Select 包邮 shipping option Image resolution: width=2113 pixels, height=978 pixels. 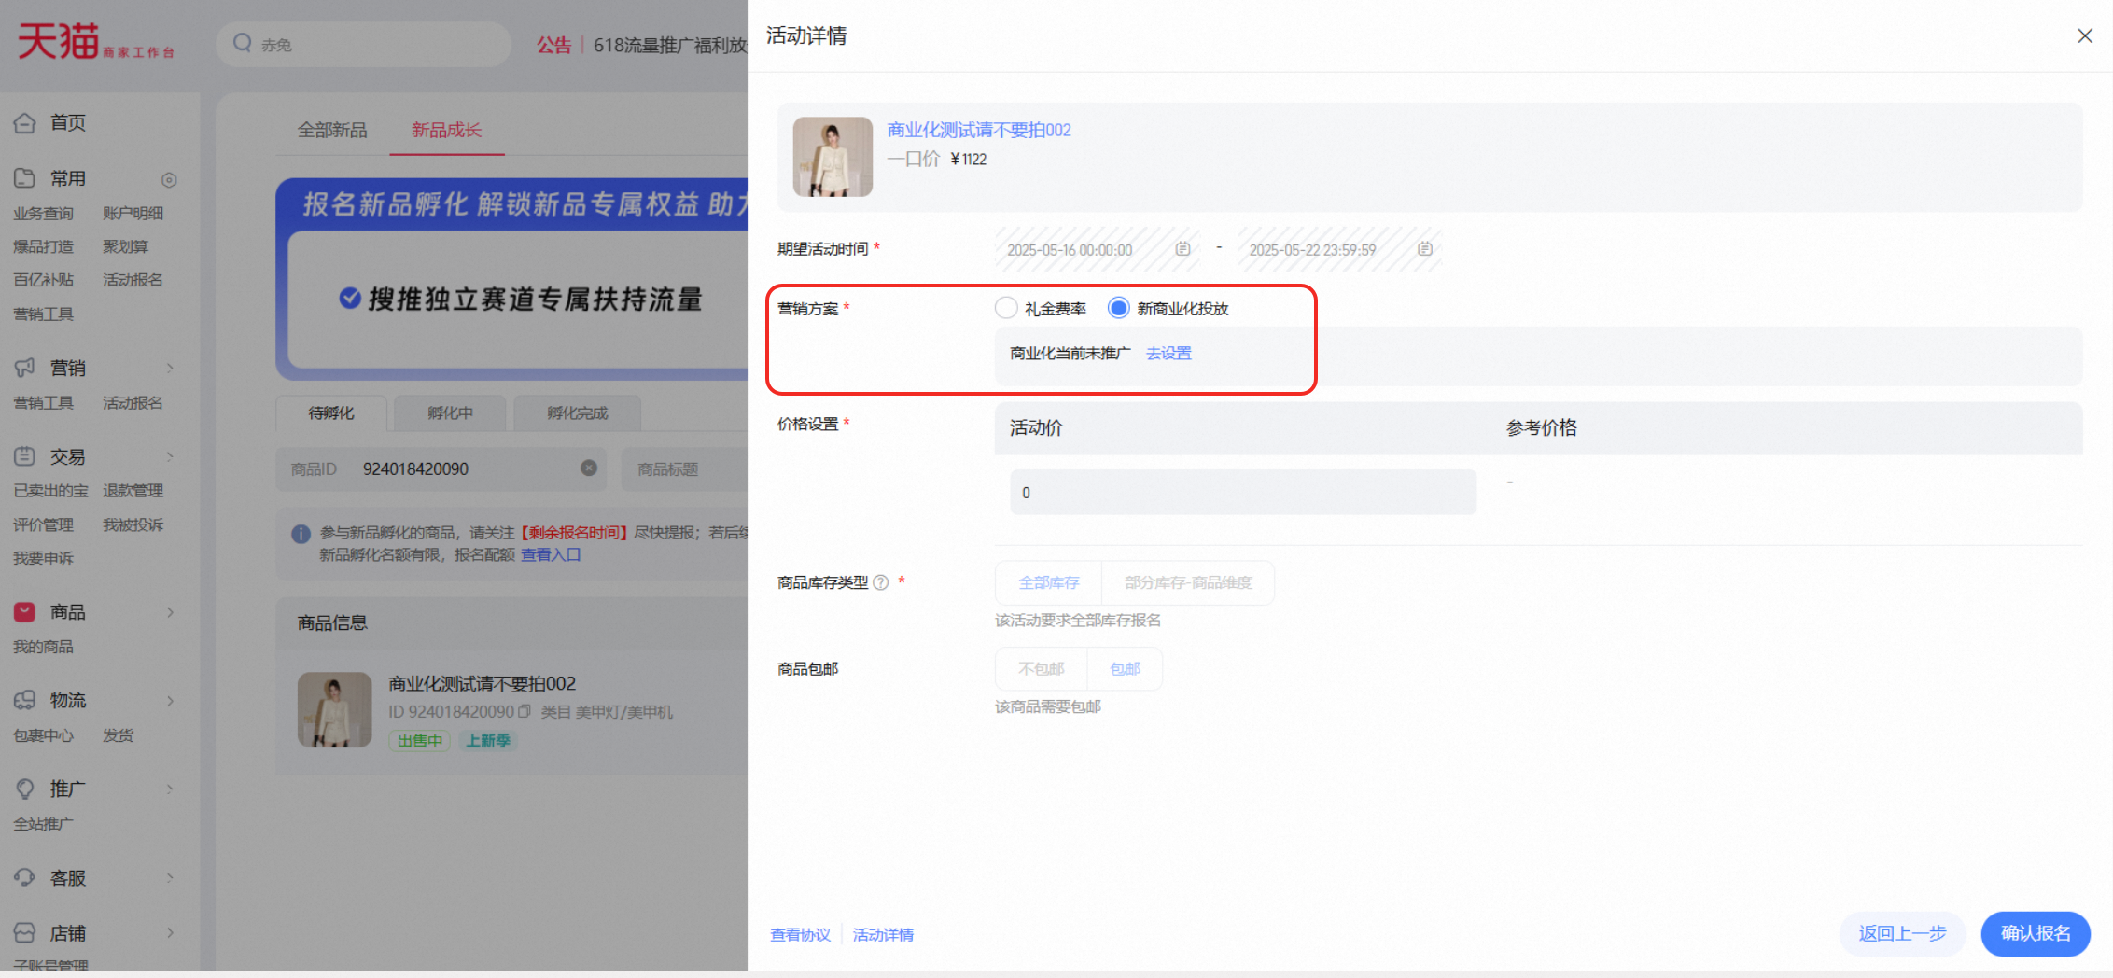(1126, 669)
